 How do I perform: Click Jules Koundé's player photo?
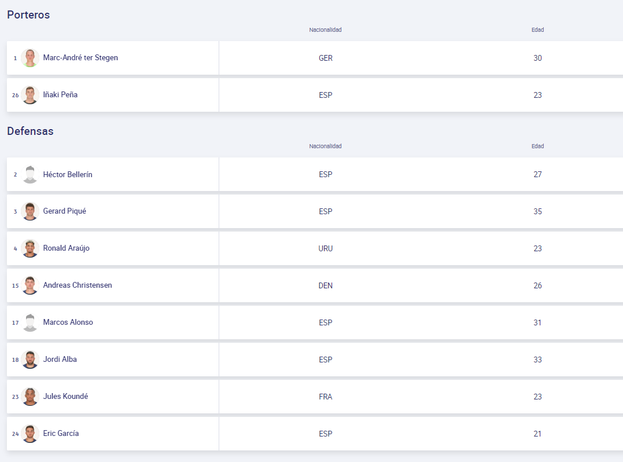[30, 397]
